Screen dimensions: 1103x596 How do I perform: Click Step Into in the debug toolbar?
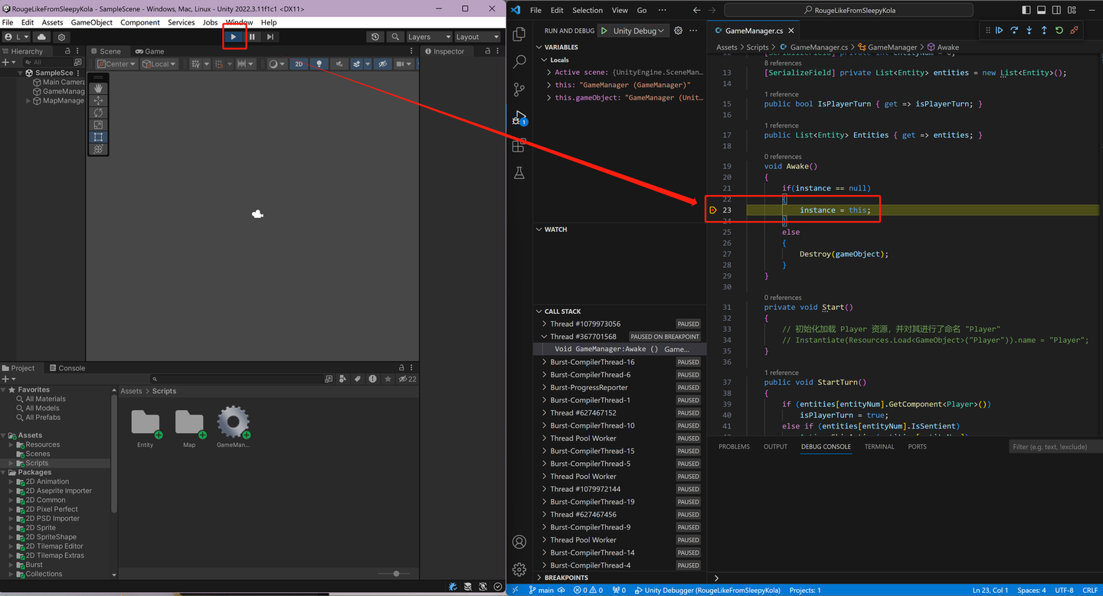point(1029,30)
